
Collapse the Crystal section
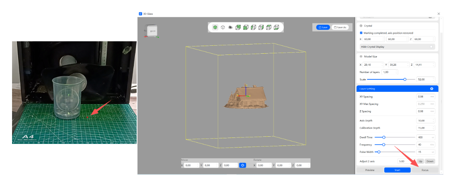click(x=361, y=26)
